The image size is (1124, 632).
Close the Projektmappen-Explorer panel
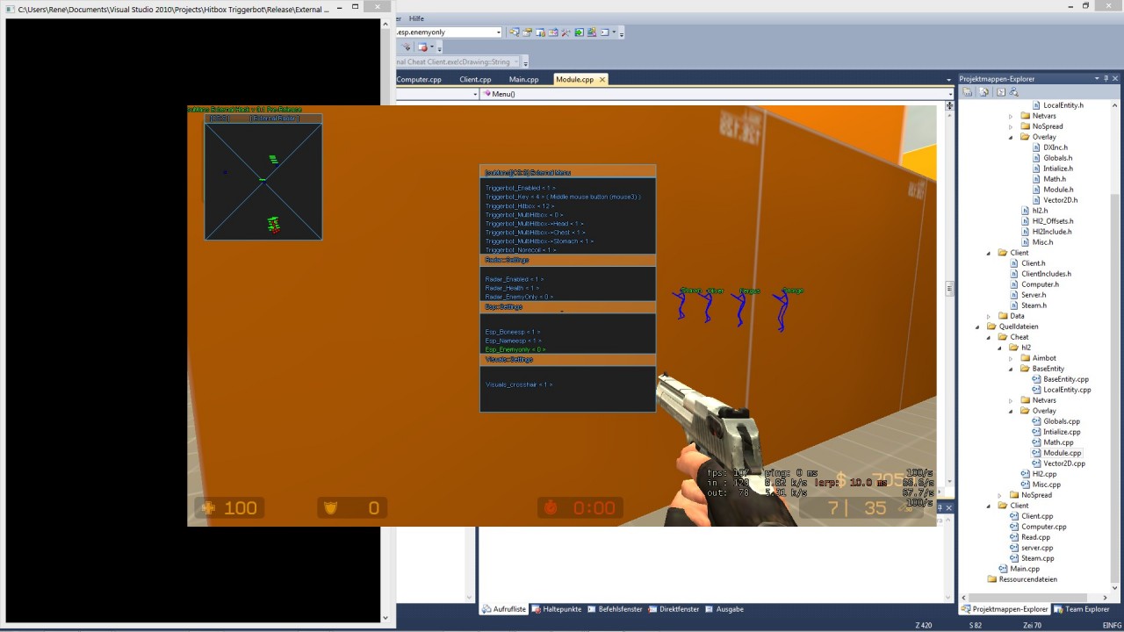tap(1116, 79)
